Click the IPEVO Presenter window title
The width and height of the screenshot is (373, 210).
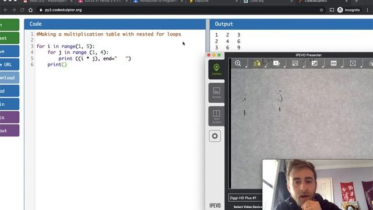(x=308, y=55)
